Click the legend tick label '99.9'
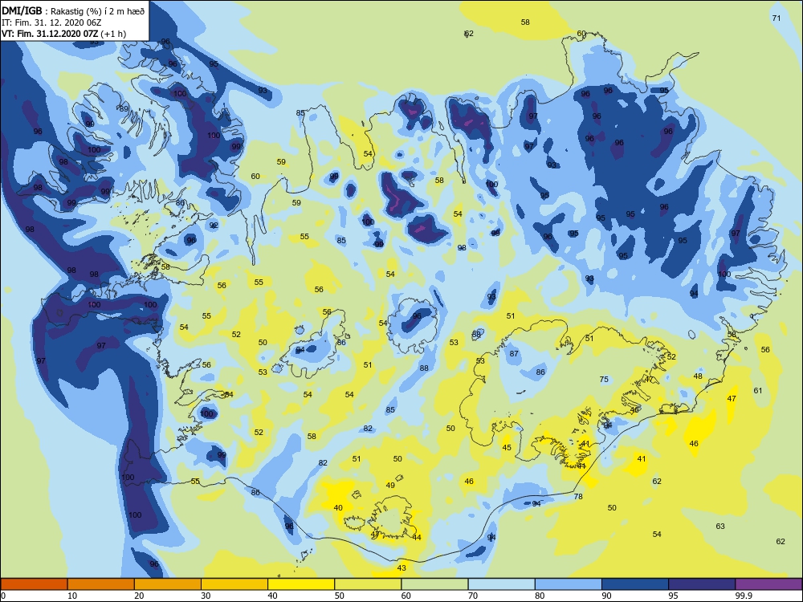803x602 pixels. click(743, 596)
